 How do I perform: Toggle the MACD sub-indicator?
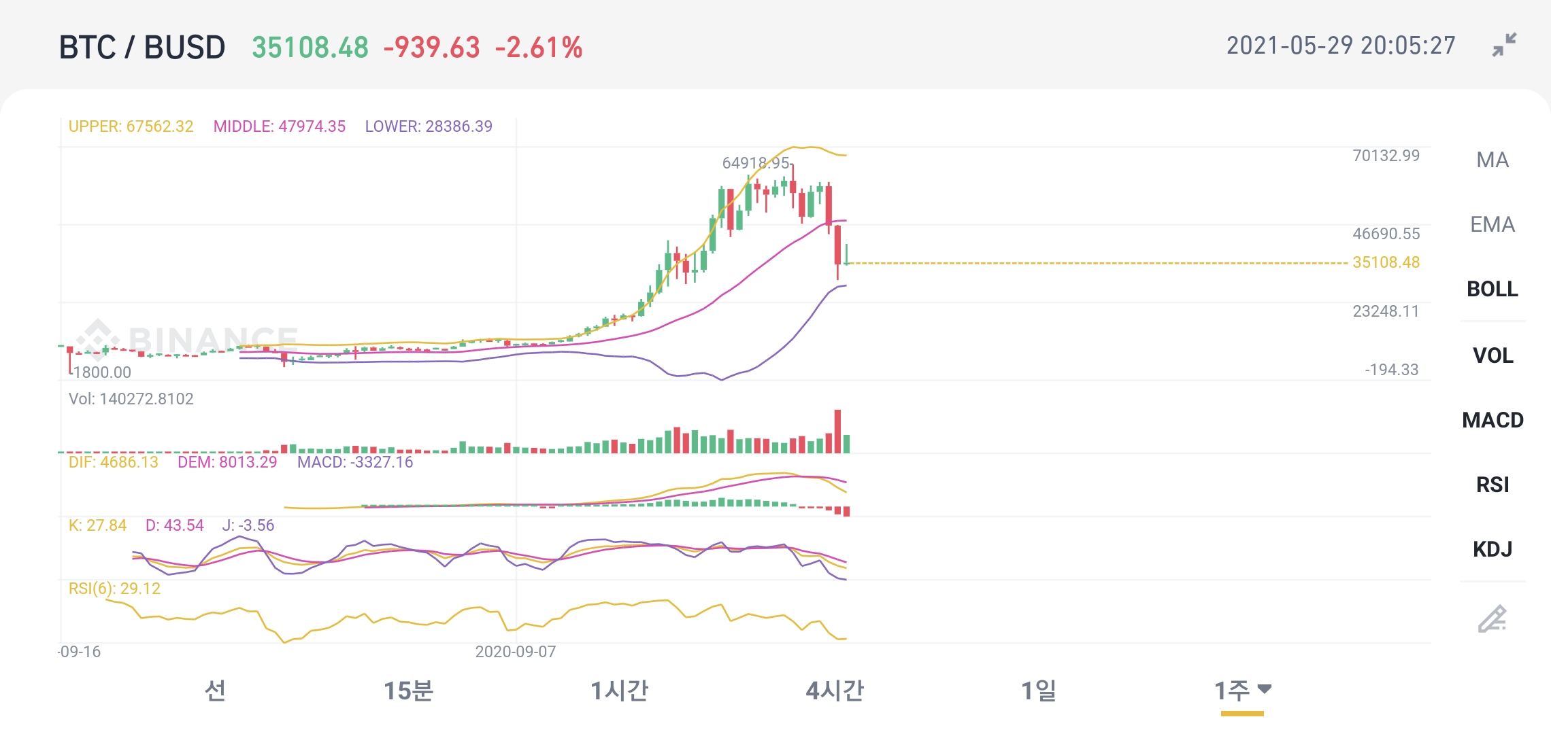coord(1492,420)
